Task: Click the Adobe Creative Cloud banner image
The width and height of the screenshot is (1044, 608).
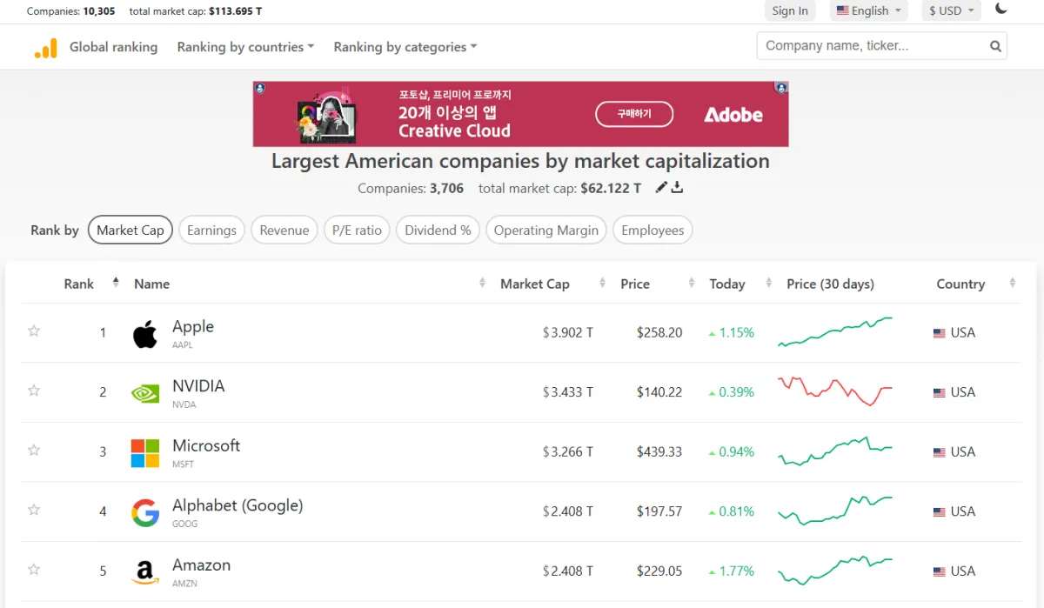Action: point(520,114)
